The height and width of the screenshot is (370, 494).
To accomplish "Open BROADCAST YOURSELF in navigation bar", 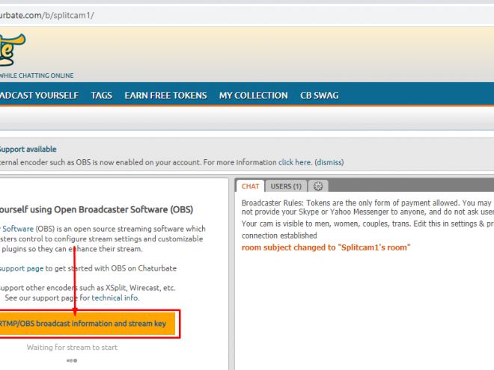I will 39,96.
